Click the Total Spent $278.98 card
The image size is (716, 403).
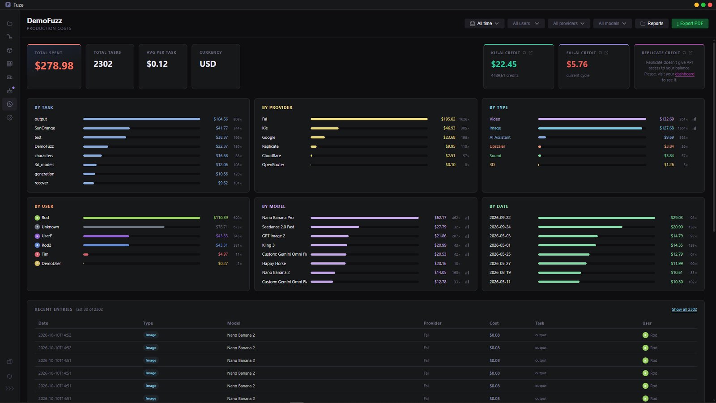click(x=54, y=66)
